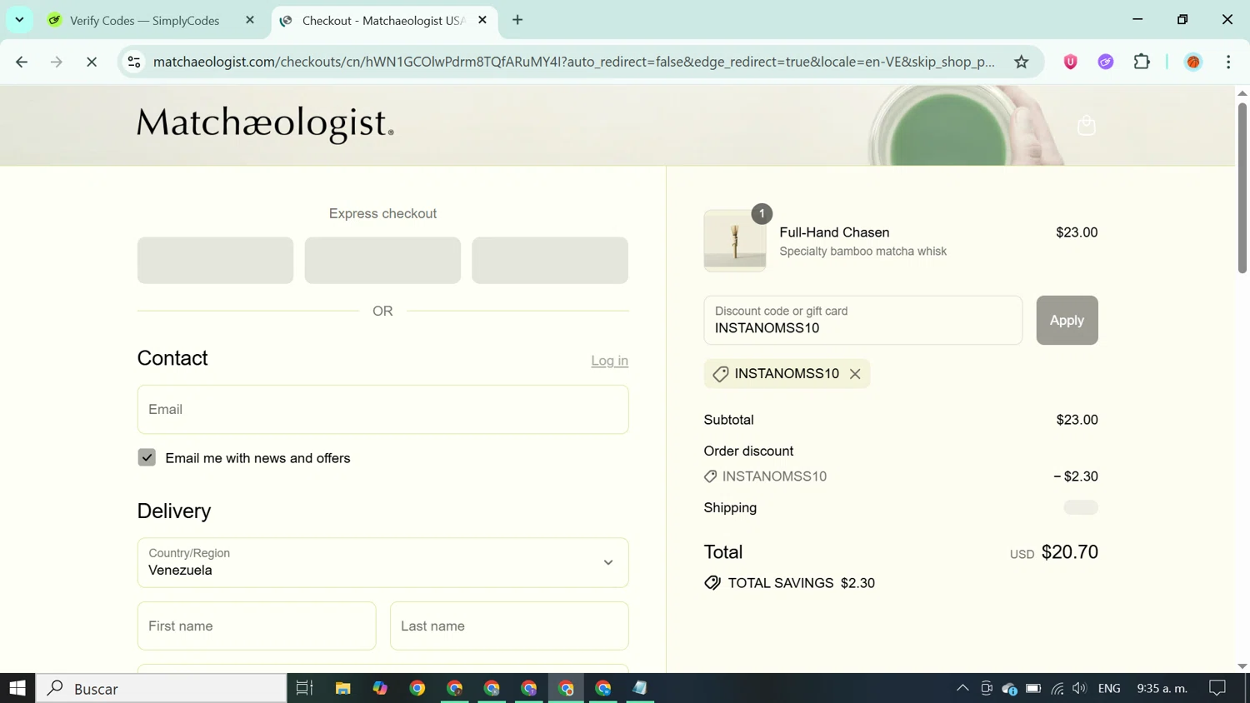Focus the First name field
The width and height of the screenshot is (1250, 703).
click(x=257, y=626)
